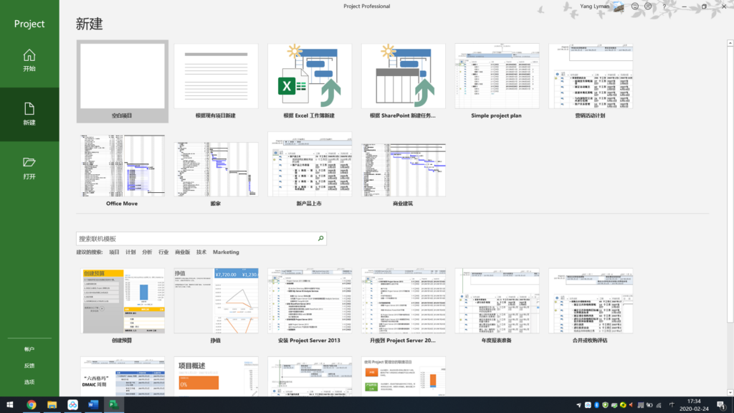
Task: Click the magnifier icon in the template search bar
Action: (x=320, y=237)
